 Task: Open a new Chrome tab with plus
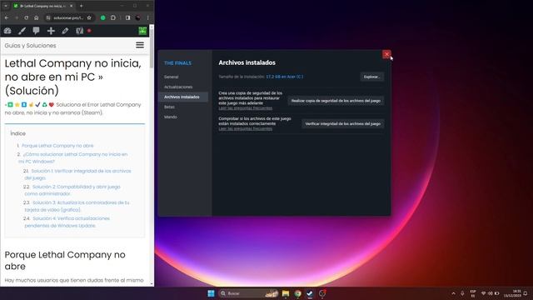[82, 6]
